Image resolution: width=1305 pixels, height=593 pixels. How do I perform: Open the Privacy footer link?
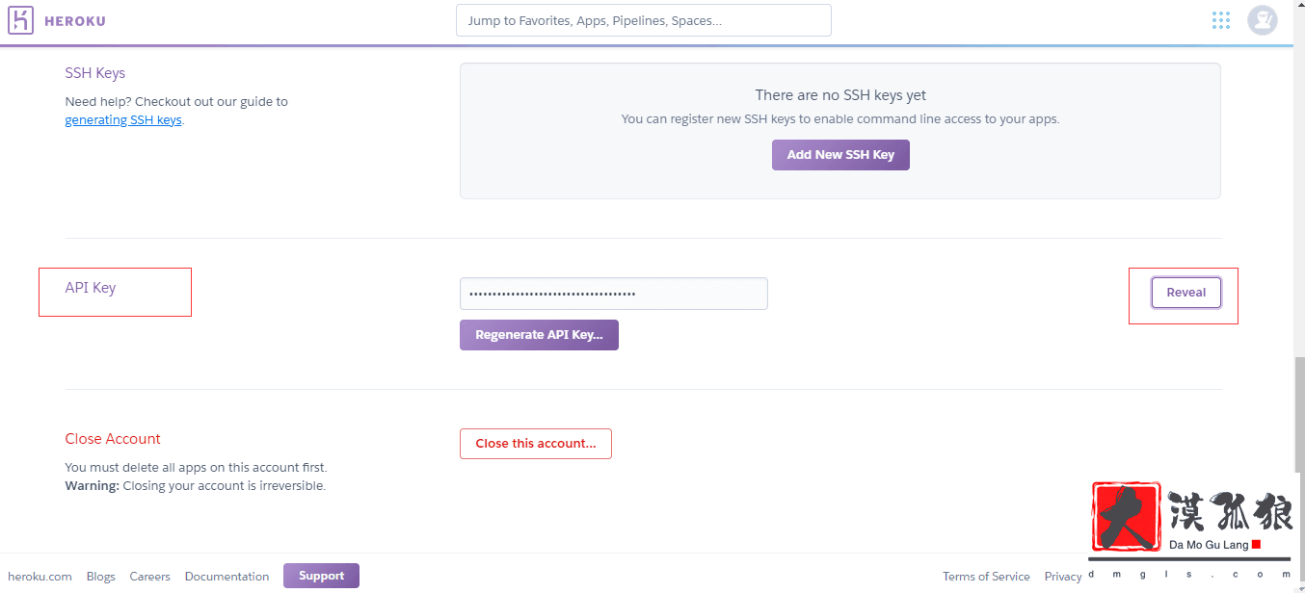[x=1062, y=577]
